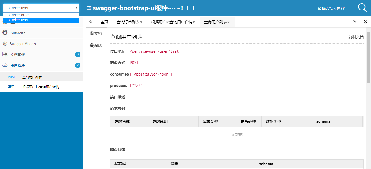Click the search input field
This screenshot has height=169, width=371.
tap(331, 8)
